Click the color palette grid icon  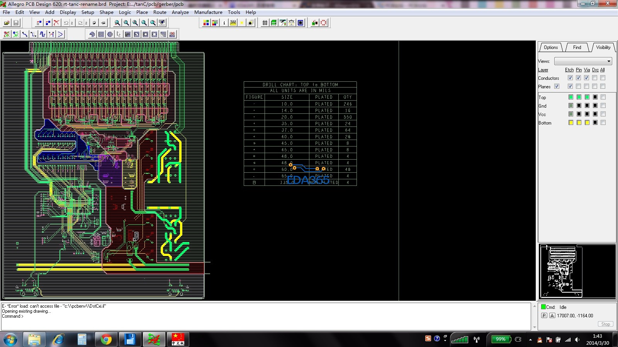pyautogui.click(x=206, y=23)
